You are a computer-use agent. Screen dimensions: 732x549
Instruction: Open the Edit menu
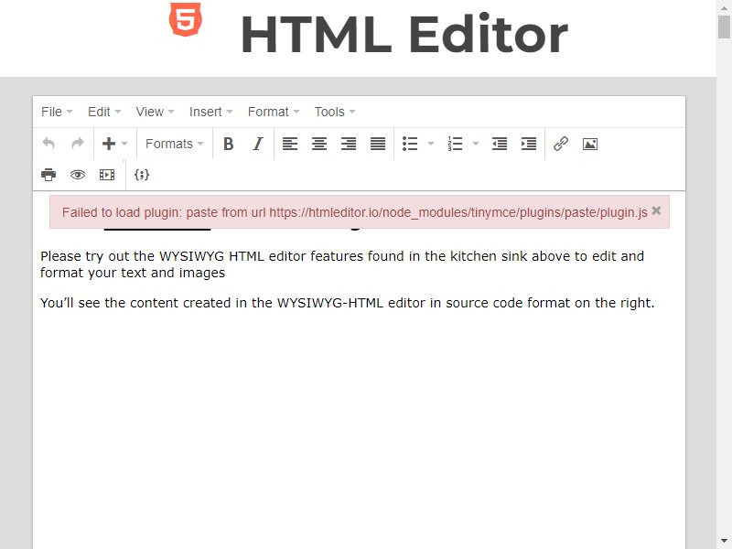click(104, 112)
